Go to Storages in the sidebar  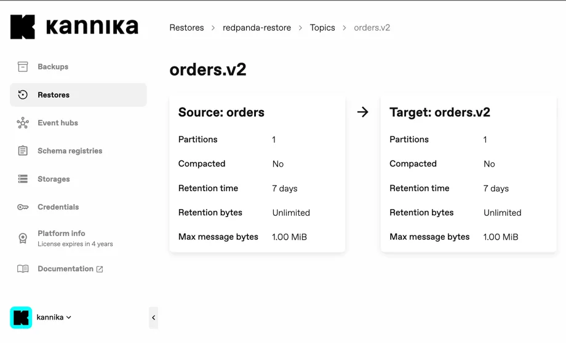tap(54, 179)
